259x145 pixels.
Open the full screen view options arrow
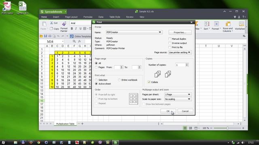tap(199, 128)
